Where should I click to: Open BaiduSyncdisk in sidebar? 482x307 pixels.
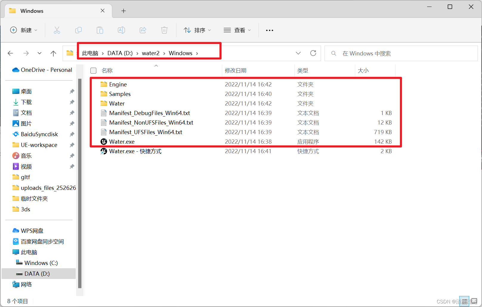coord(35,134)
